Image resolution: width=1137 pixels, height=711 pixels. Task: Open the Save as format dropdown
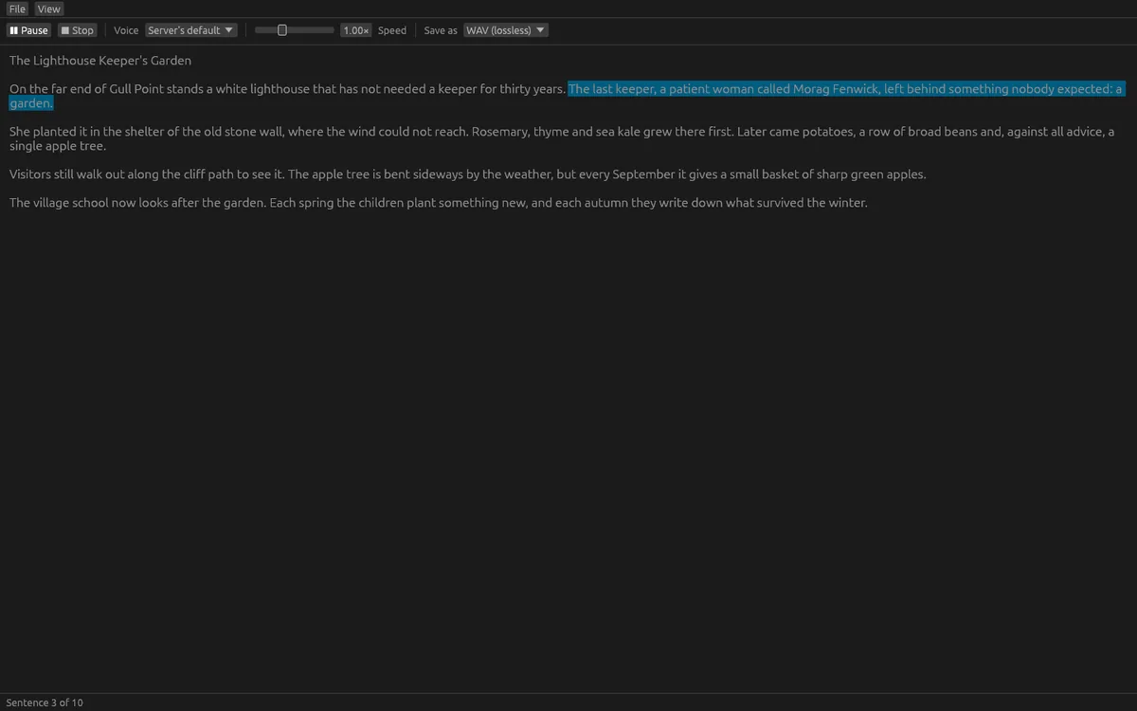[506, 30]
